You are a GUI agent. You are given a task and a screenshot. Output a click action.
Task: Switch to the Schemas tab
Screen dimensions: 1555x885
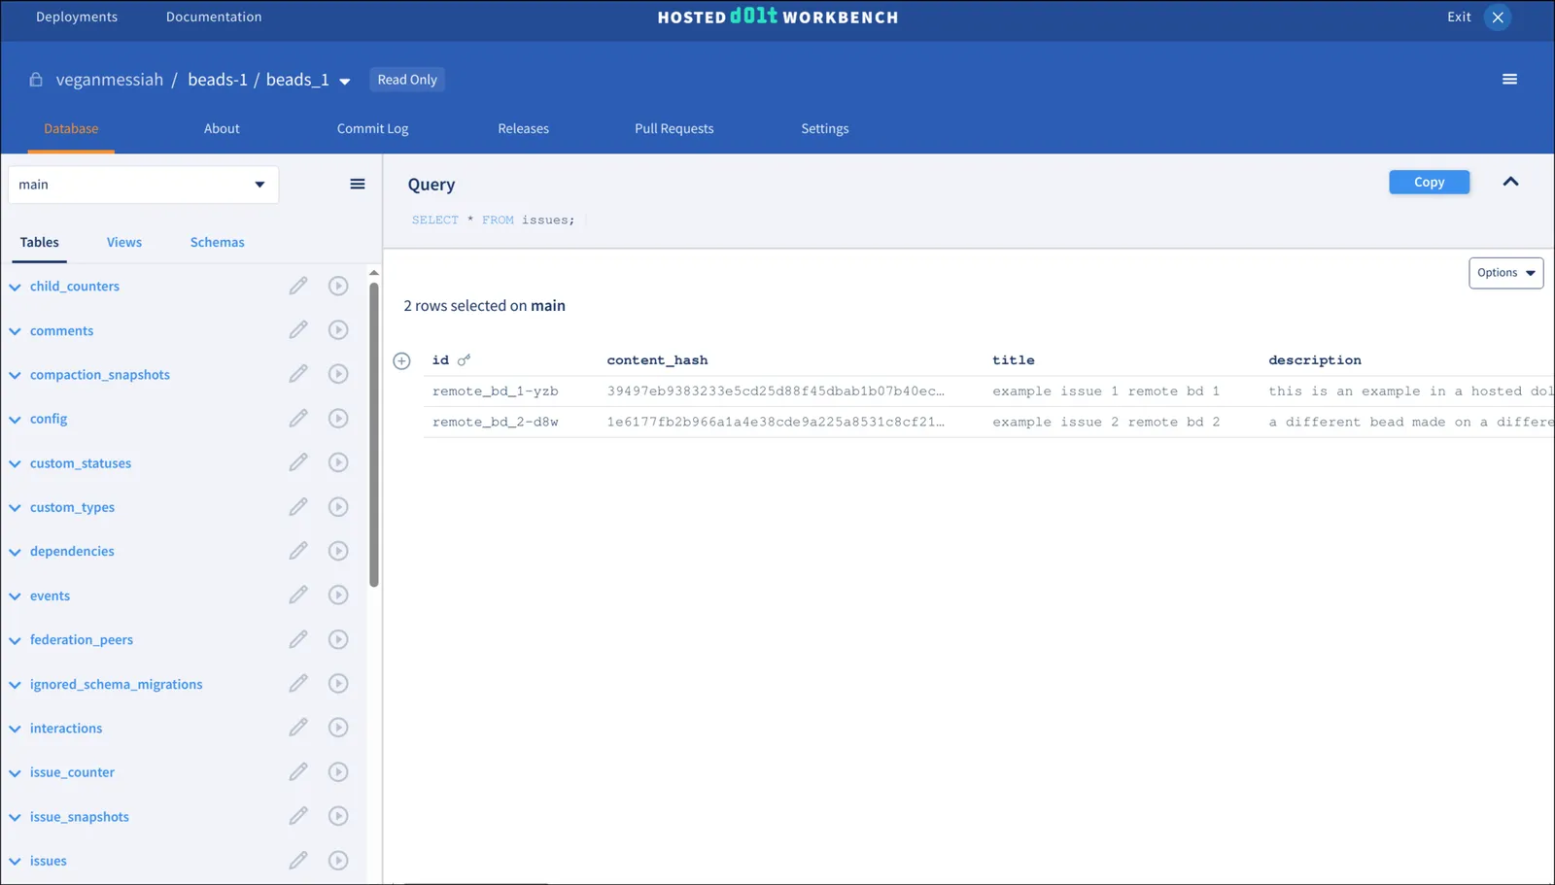(x=217, y=242)
